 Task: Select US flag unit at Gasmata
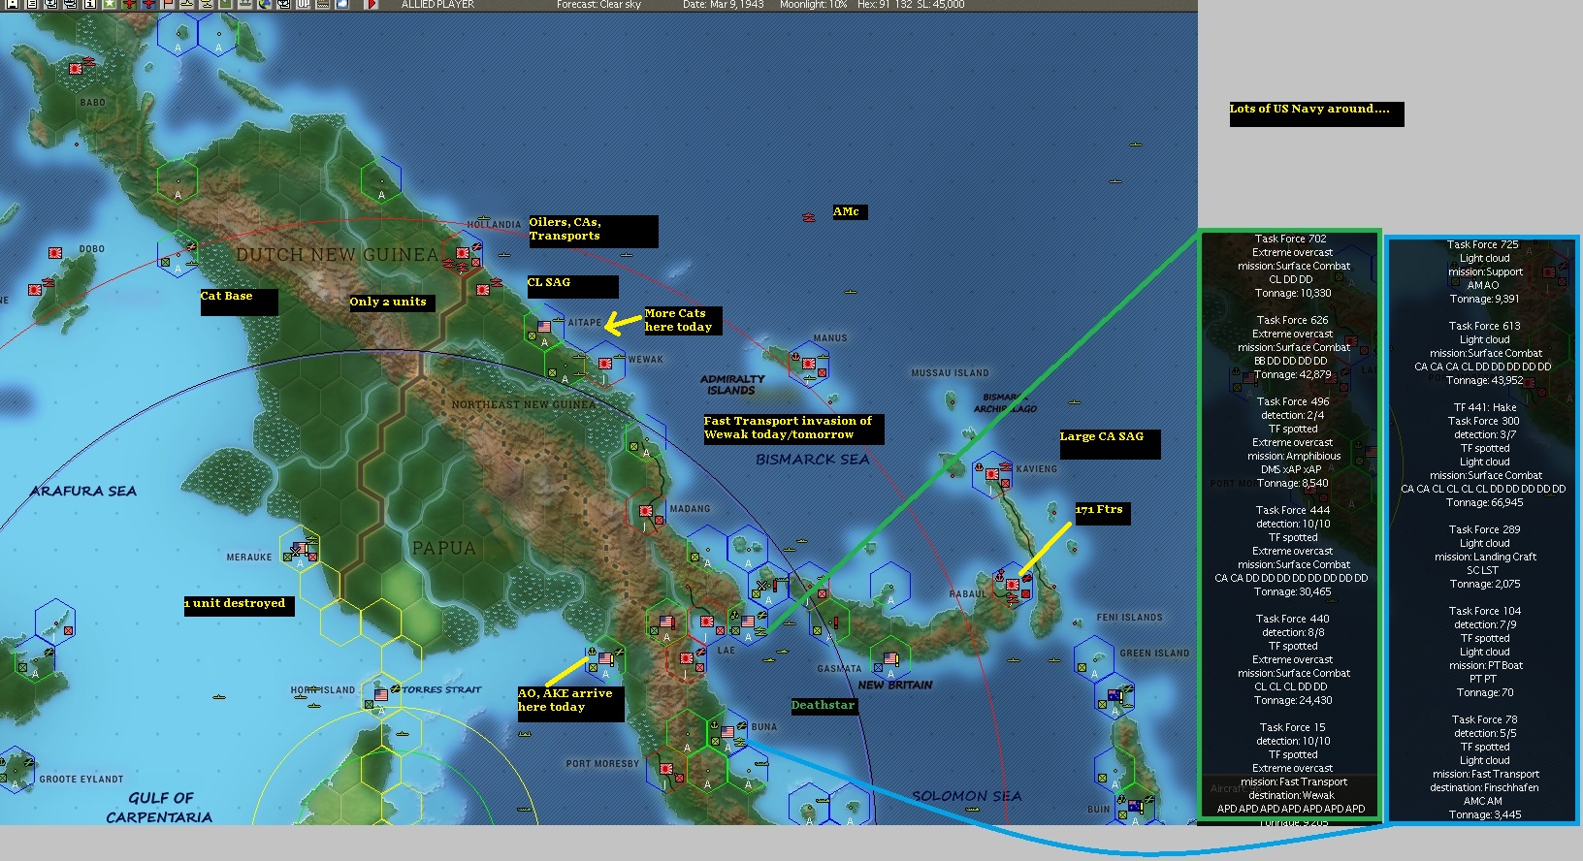coord(890,659)
